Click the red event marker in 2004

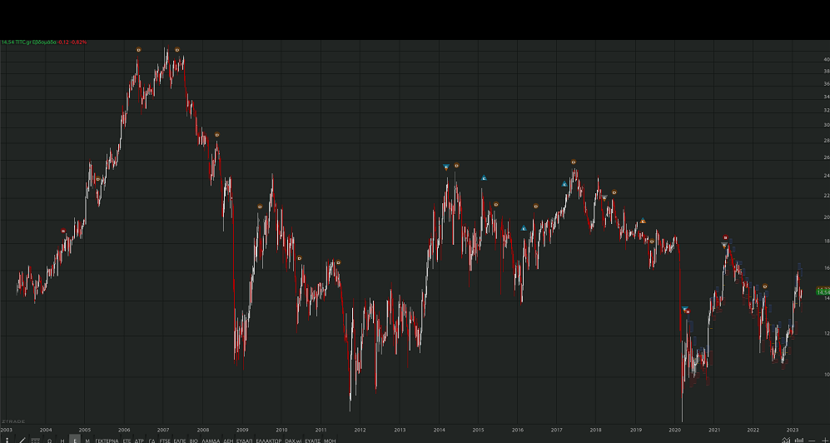click(63, 231)
